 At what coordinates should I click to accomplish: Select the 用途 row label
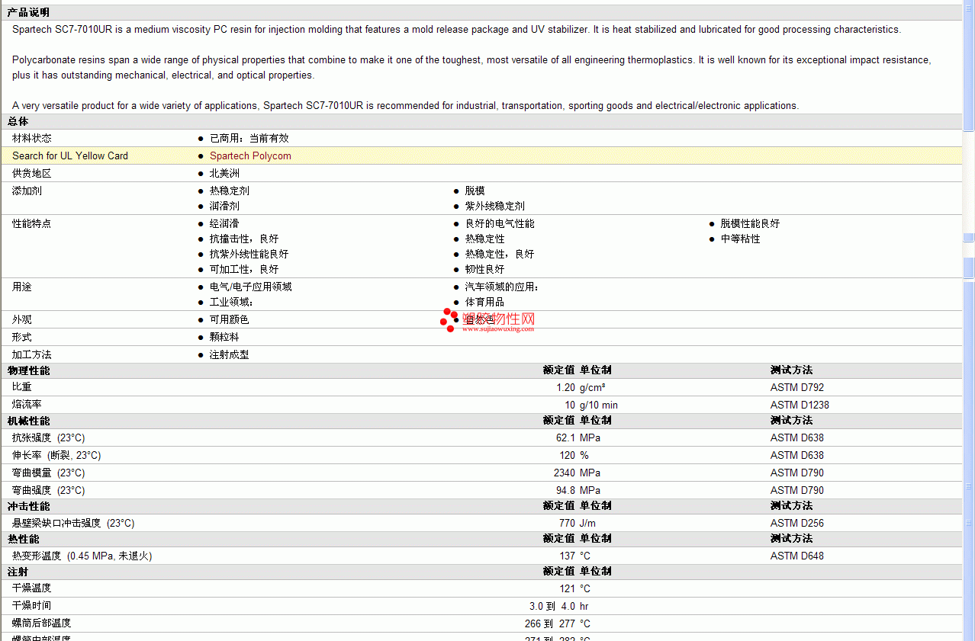22,287
